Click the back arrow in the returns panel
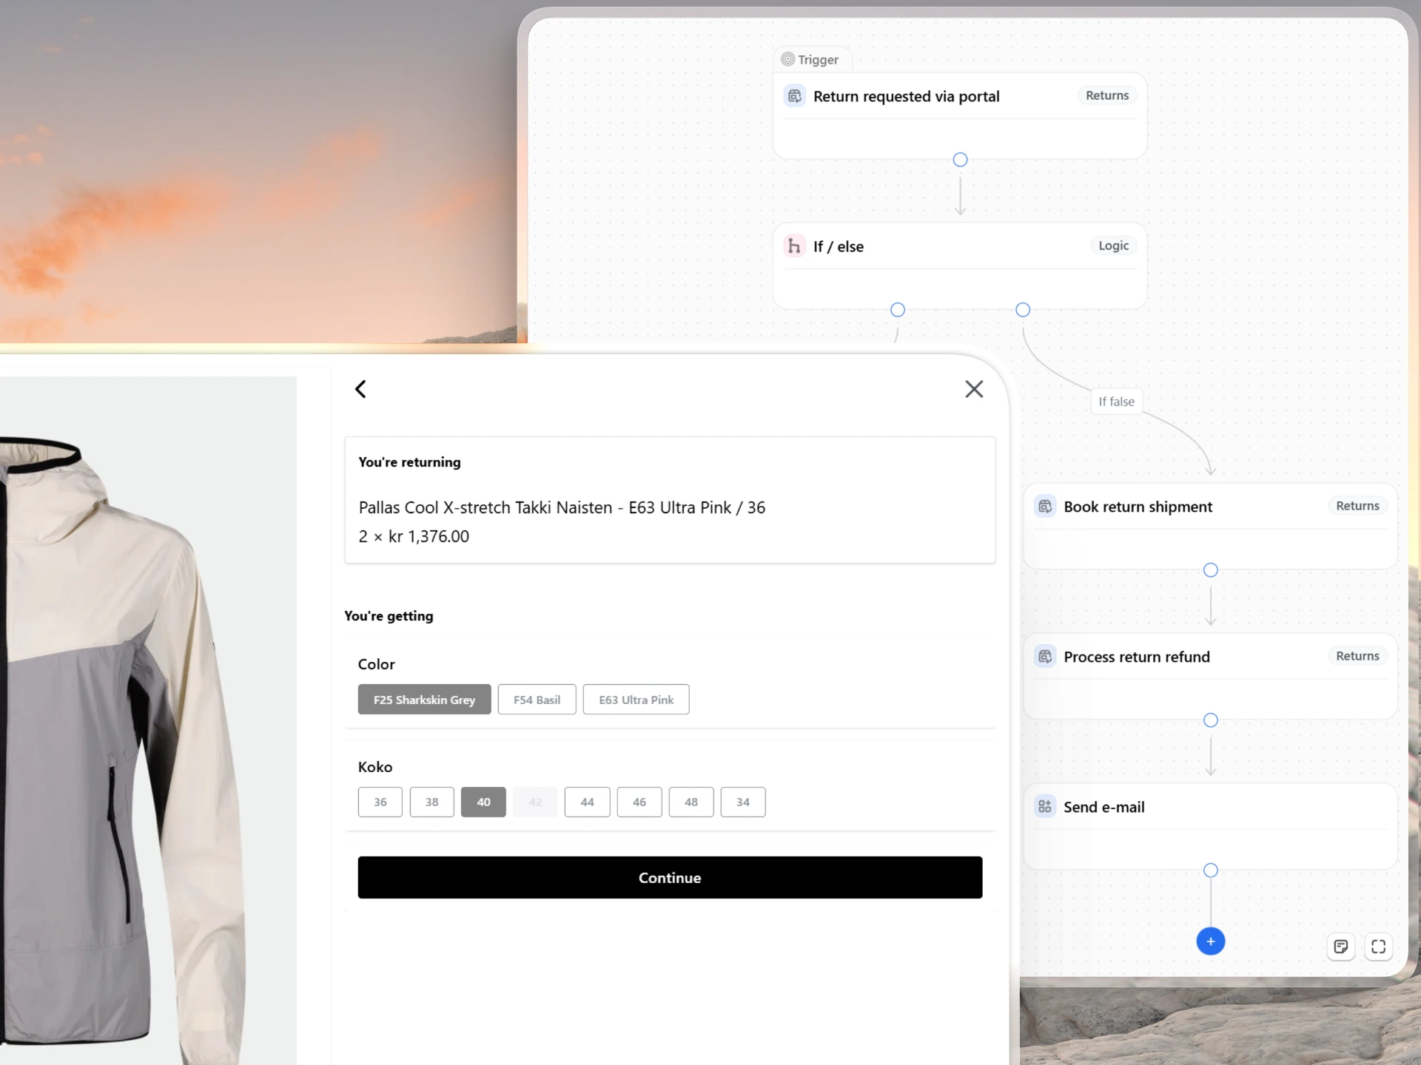The width and height of the screenshot is (1421, 1065). pos(360,388)
